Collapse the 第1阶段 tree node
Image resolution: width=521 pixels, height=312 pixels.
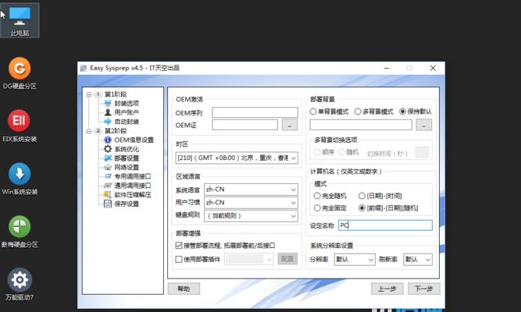tap(89, 94)
